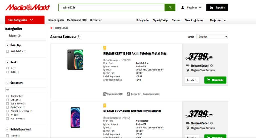Open the Kampanyalar menu item

pyautogui.click(x=56, y=20)
